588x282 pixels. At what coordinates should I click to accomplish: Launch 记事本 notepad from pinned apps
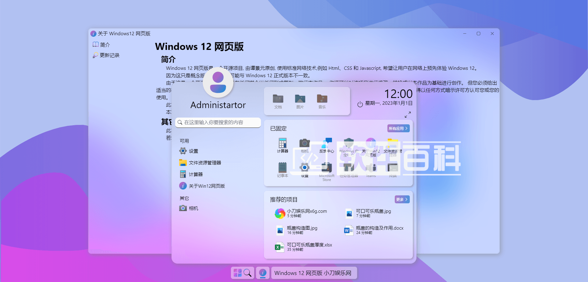tap(282, 170)
